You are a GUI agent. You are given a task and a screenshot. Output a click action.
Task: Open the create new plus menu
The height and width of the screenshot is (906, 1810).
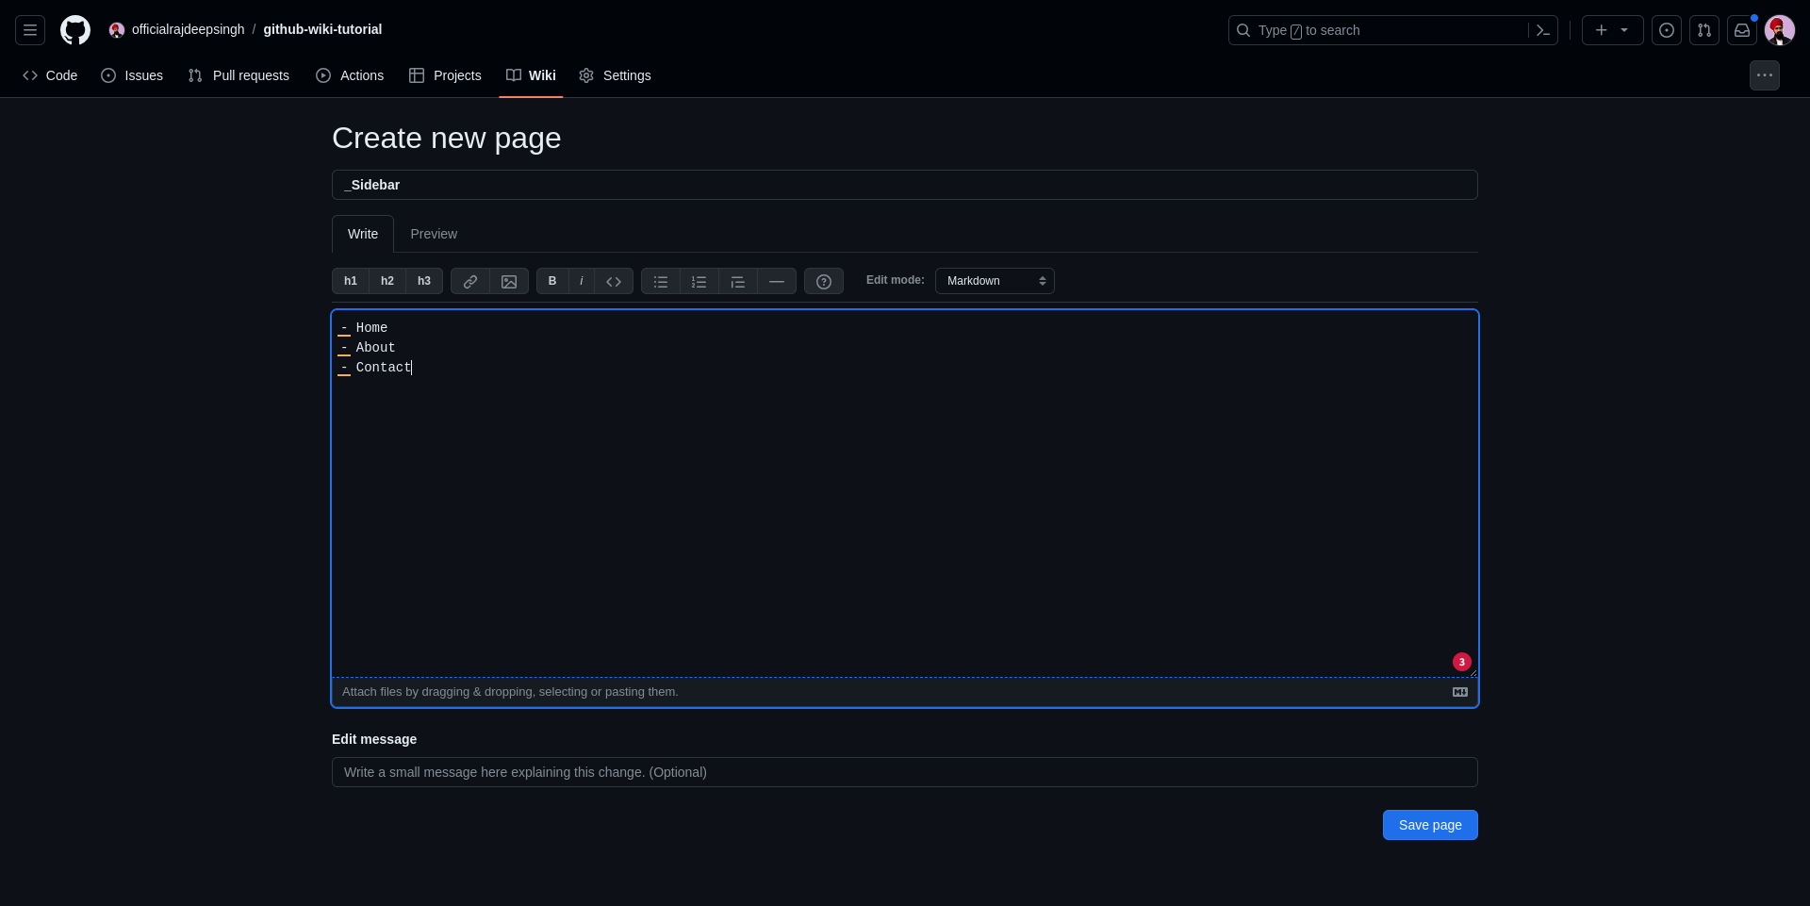click(x=1612, y=30)
